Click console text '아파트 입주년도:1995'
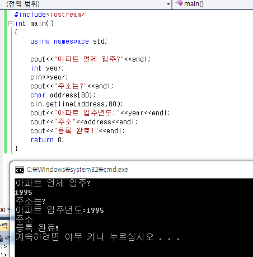253x257 pixels. [x=60, y=210]
